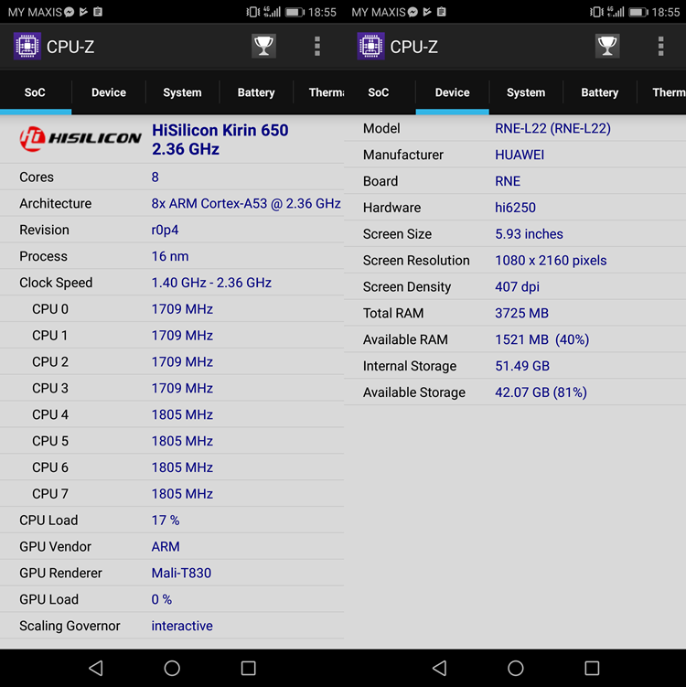Tap the Cores value 8
This screenshot has height=687, width=686.
[155, 177]
